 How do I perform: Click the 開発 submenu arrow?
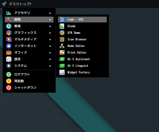(50, 20)
